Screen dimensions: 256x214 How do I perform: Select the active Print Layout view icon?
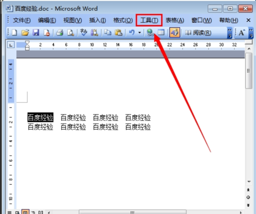(x=25, y=212)
